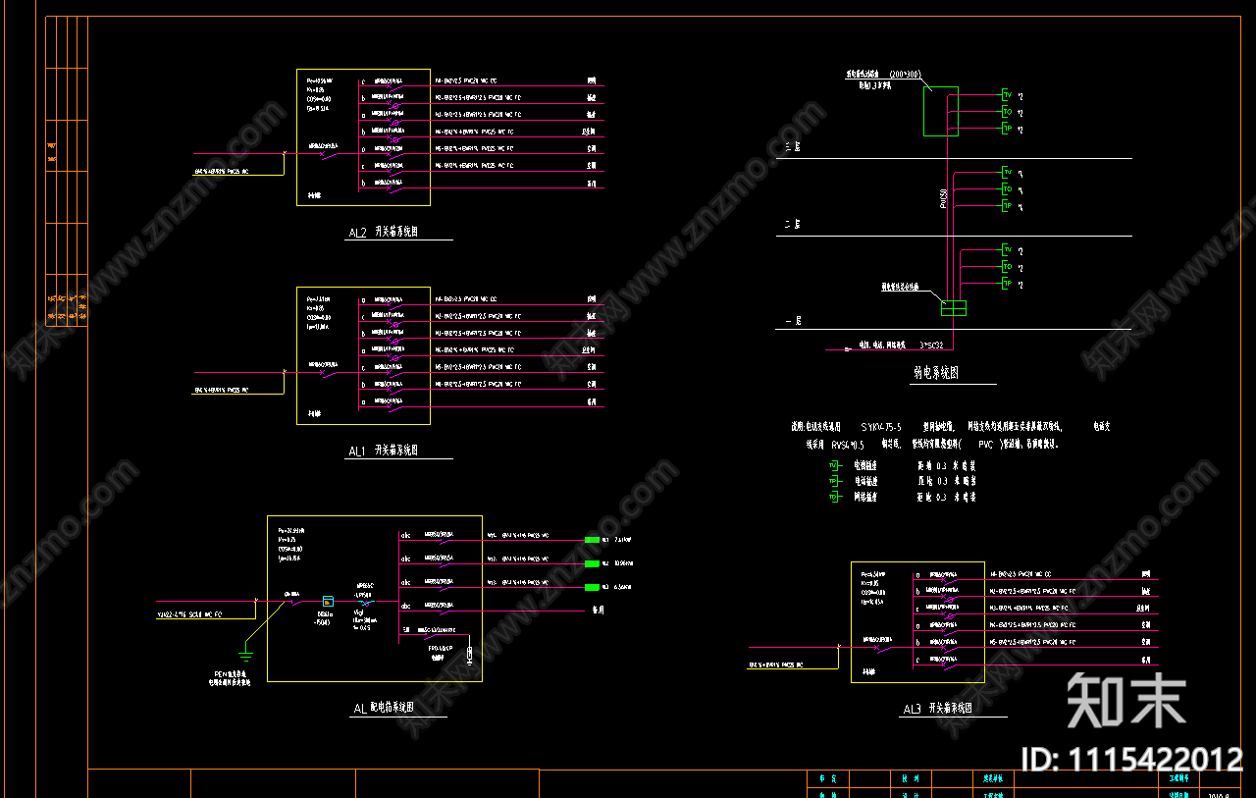Screen dimensions: 1256x798
Task: Select the 一层 floor label
Action: coord(794,321)
